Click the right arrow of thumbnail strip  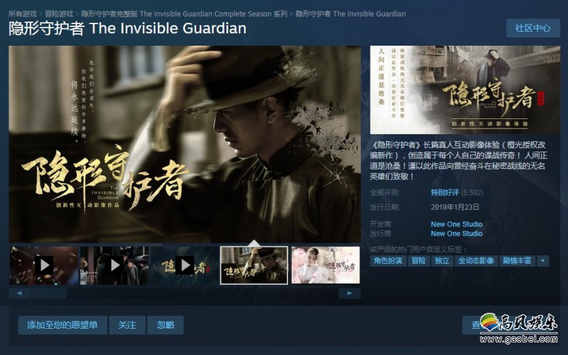click(349, 293)
